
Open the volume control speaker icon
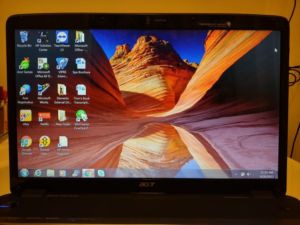(x=249, y=174)
